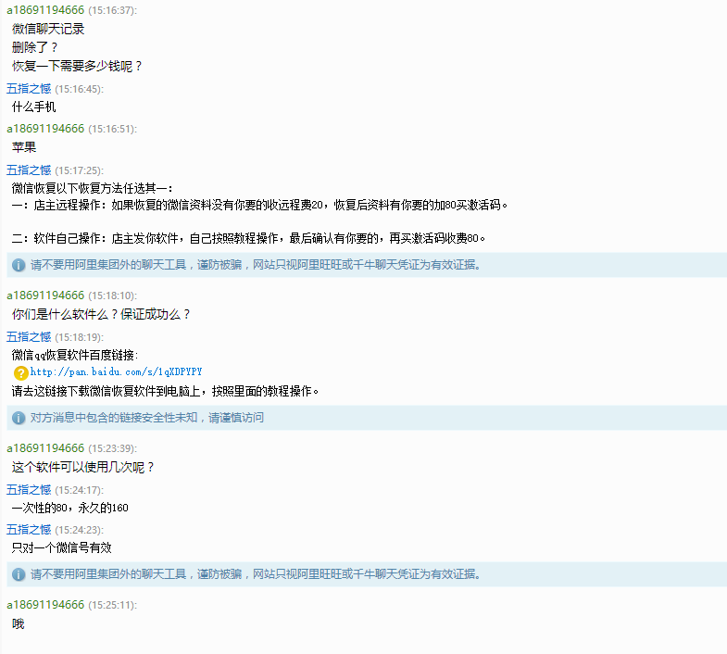Select sender a18691194666 at 15:16:51
The width and height of the screenshot is (727, 654).
(45, 128)
